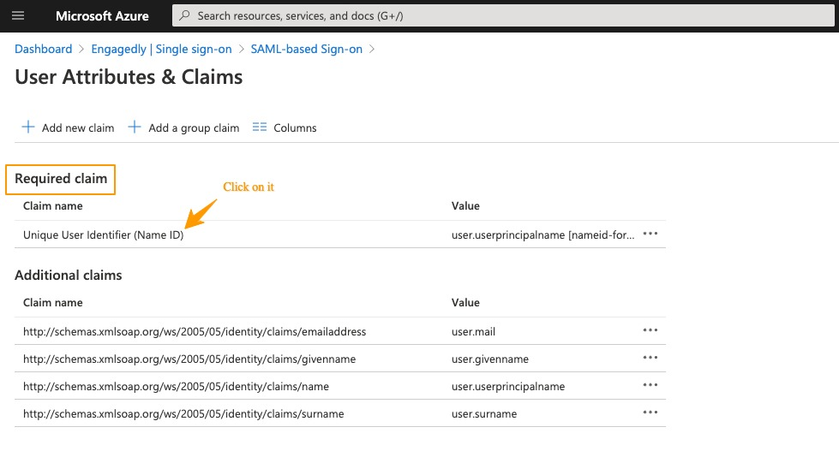The height and width of the screenshot is (451, 839).
Task: Click the Columns grid icon
Action: pyautogui.click(x=260, y=128)
